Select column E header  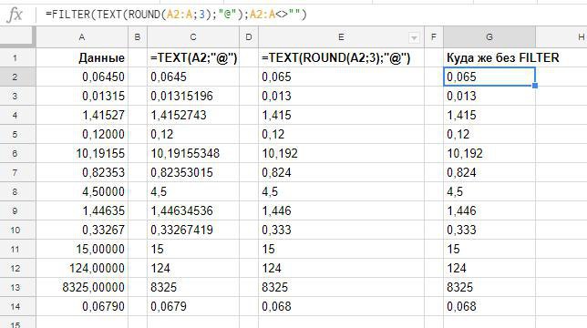coord(341,37)
